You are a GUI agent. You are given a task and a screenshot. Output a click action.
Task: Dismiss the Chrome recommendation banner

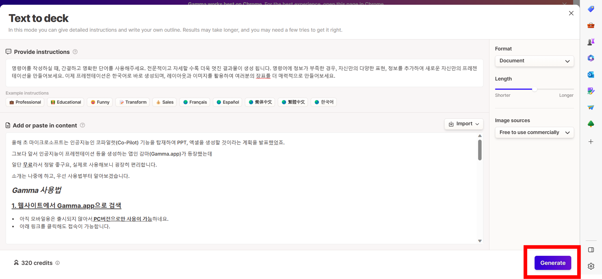point(564,4)
